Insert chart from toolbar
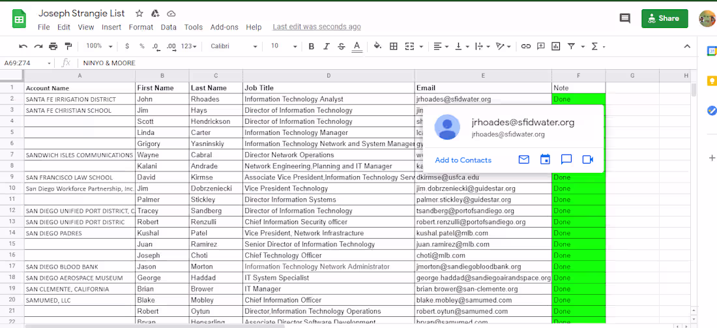 click(x=556, y=46)
